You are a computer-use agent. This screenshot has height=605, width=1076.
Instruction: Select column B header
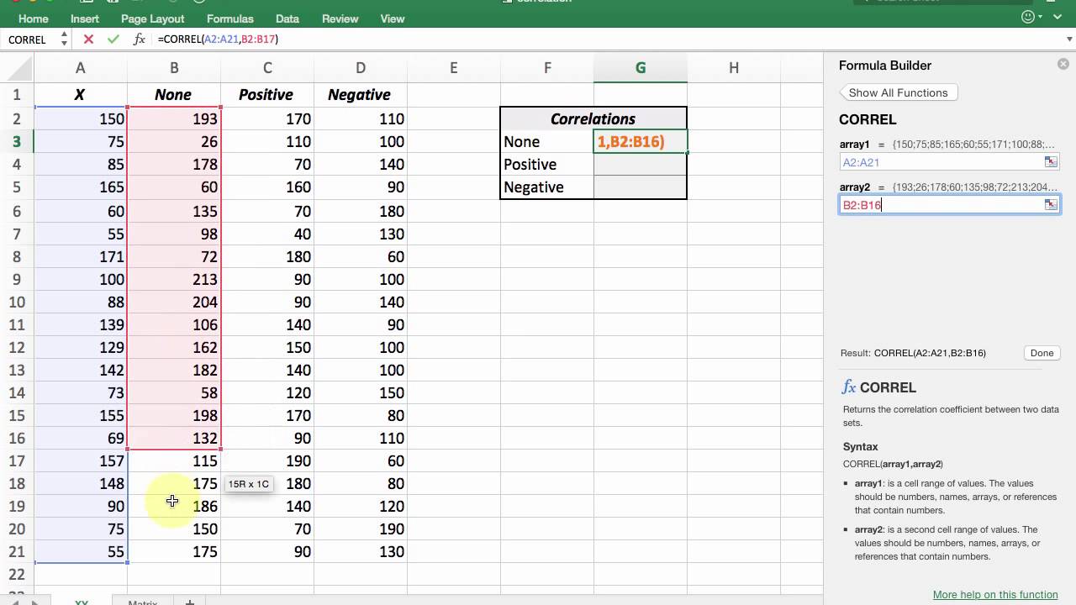pos(174,68)
